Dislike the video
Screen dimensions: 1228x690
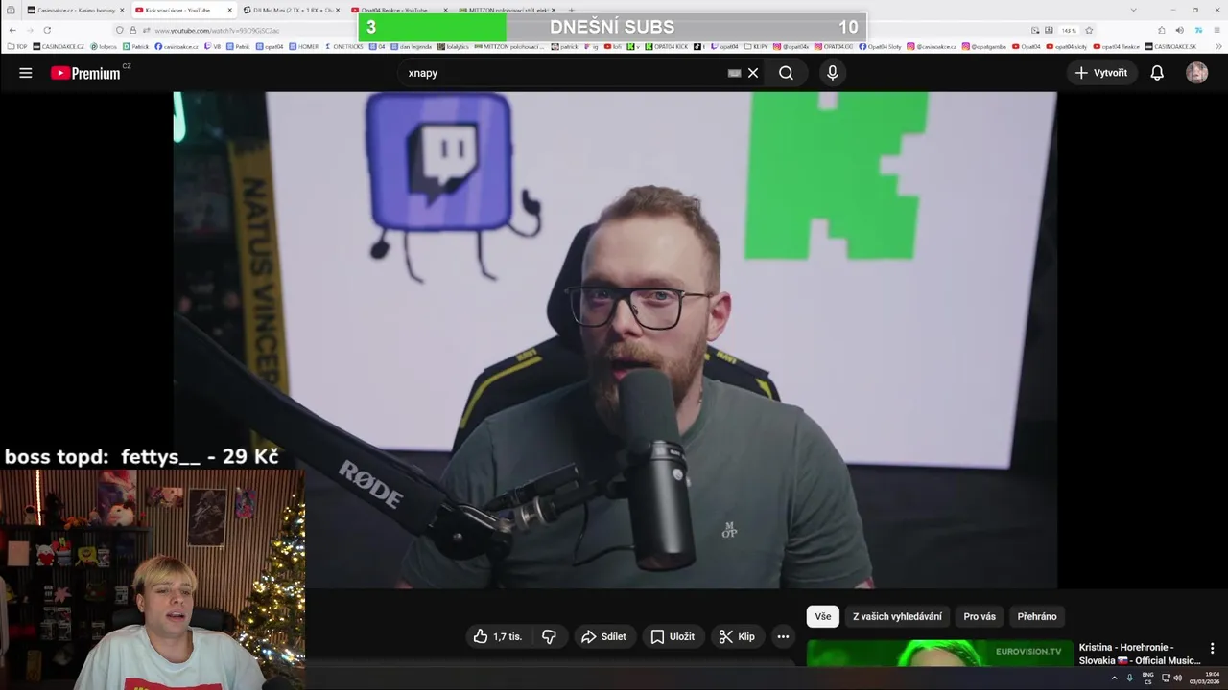tap(549, 636)
